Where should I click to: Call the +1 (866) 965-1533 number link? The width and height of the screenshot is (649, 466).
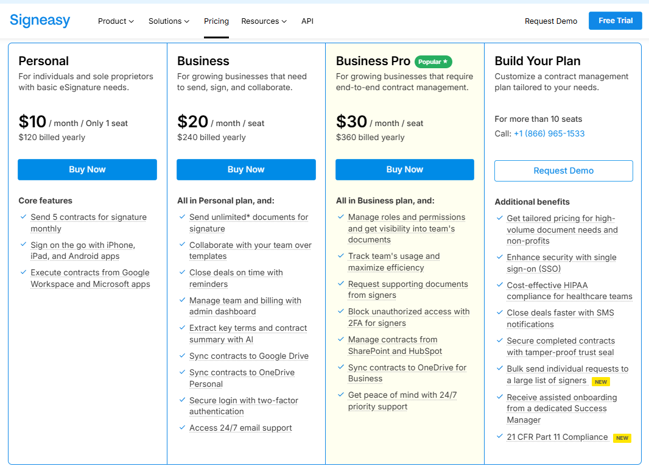549,133
